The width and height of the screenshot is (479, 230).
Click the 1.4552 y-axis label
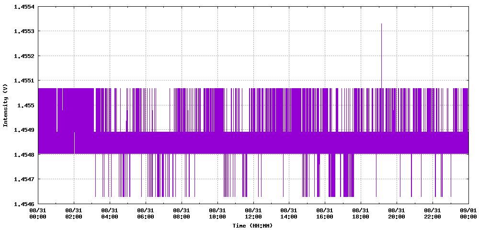[25, 56]
